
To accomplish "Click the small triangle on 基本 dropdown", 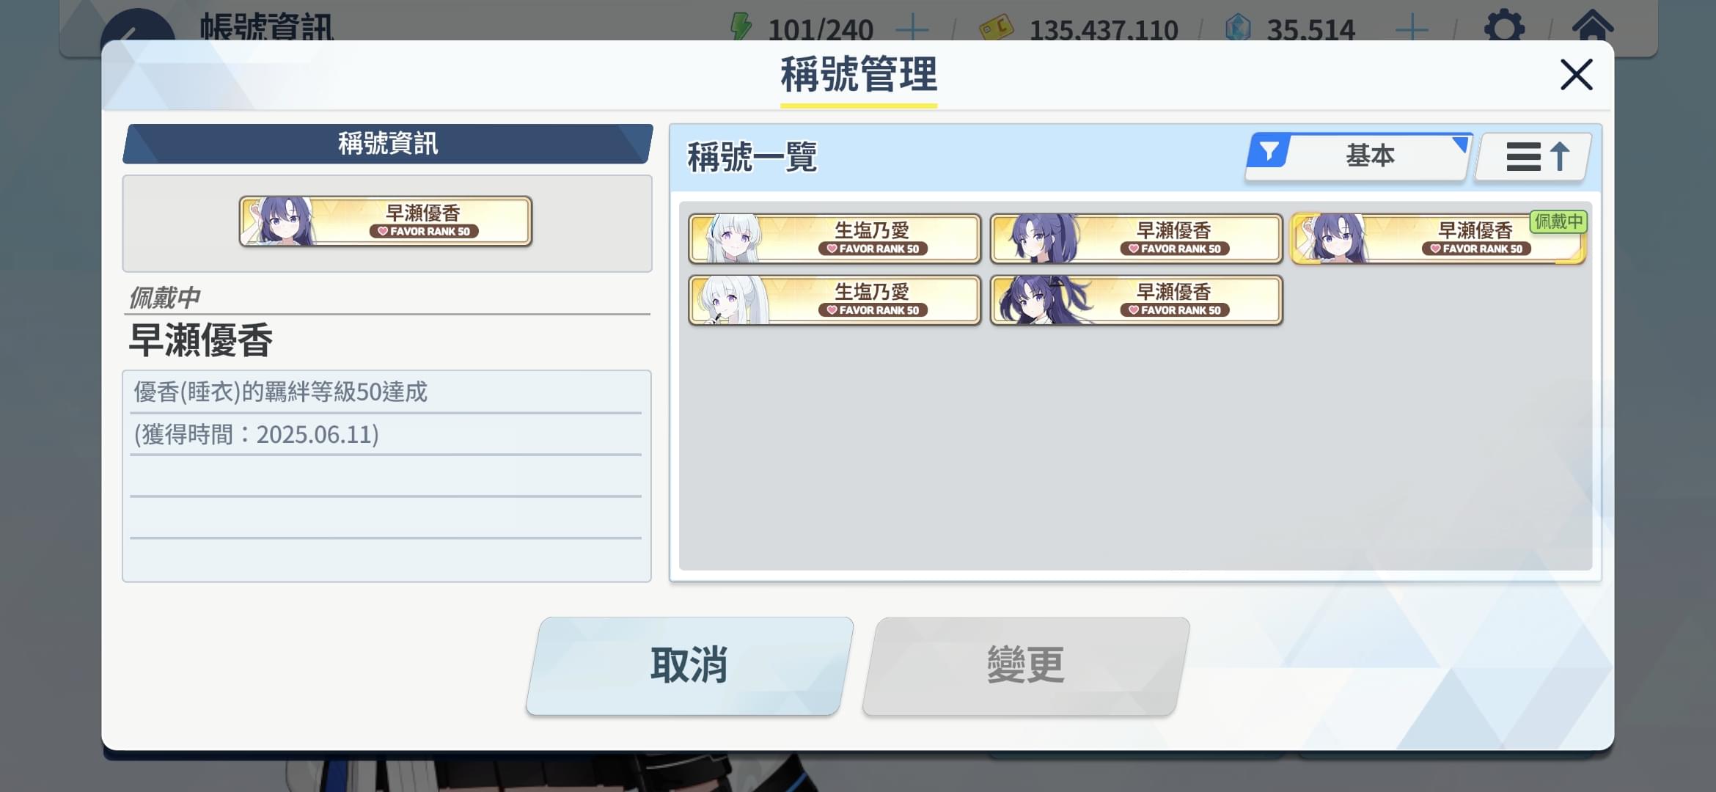I will 1460,144.
